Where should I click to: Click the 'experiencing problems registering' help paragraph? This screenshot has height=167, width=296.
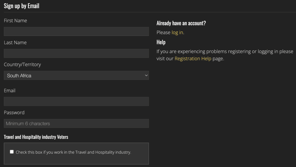click(225, 55)
